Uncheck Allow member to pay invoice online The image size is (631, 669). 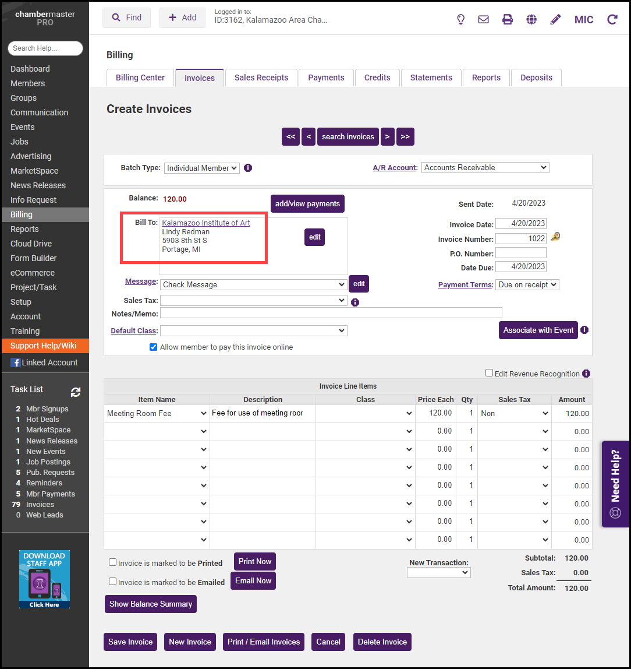pos(154,347)
